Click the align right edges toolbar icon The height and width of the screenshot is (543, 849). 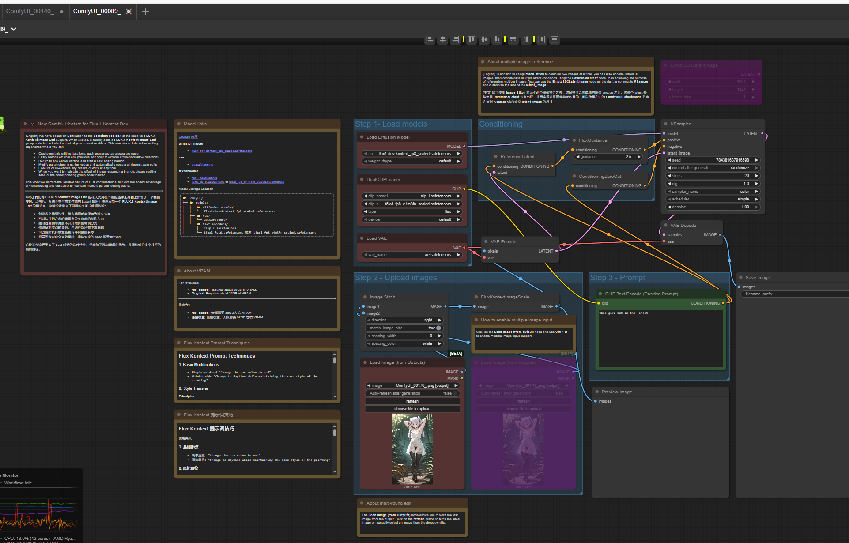(456, 39)
